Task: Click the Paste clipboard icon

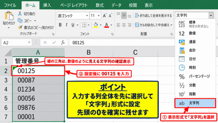Action: (9, 16)
